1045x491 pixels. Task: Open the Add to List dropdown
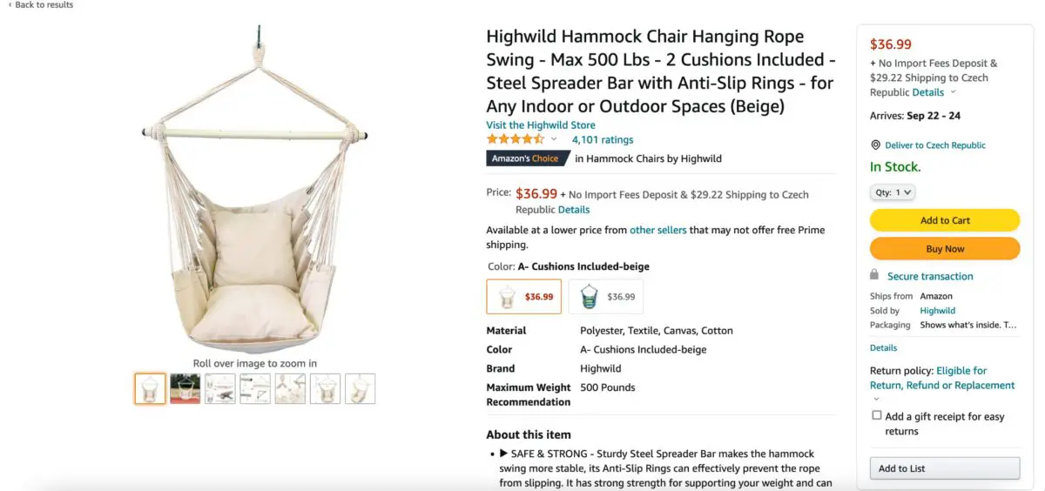(944, 468)
